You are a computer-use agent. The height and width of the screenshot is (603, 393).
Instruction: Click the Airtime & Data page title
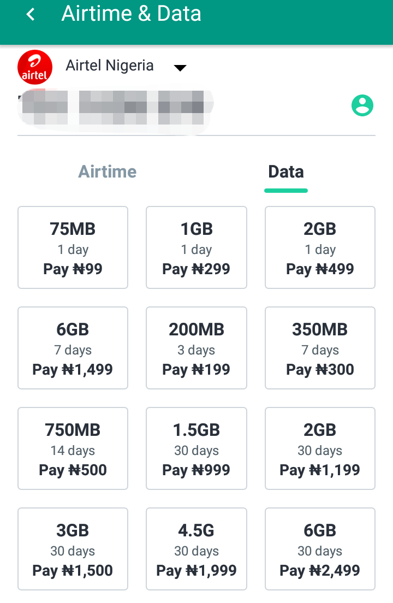coord(132,14)
